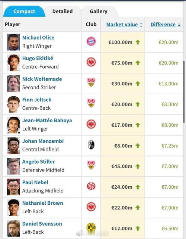Click Nick Woltemade's VfB Stuttgart crest

click(91, 82)
